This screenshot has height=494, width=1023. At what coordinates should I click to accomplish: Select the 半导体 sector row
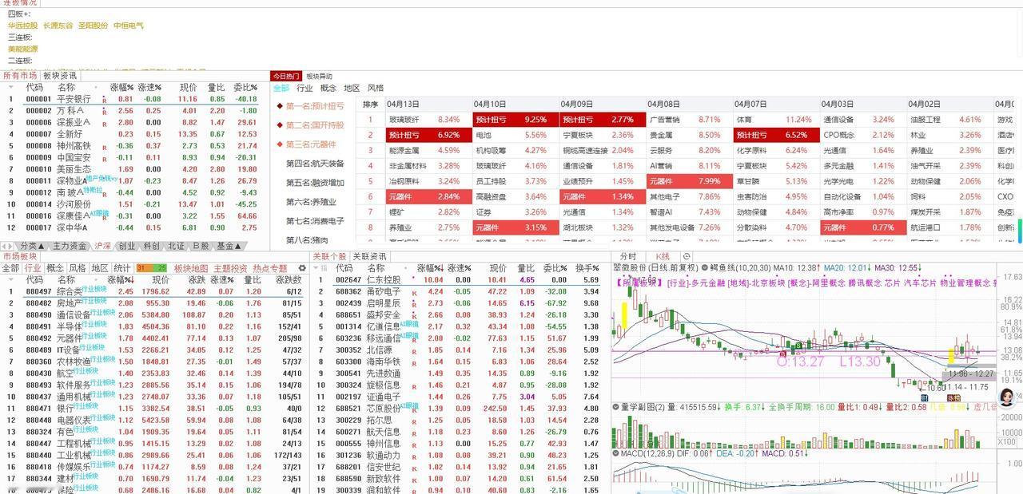click(154, 326)
